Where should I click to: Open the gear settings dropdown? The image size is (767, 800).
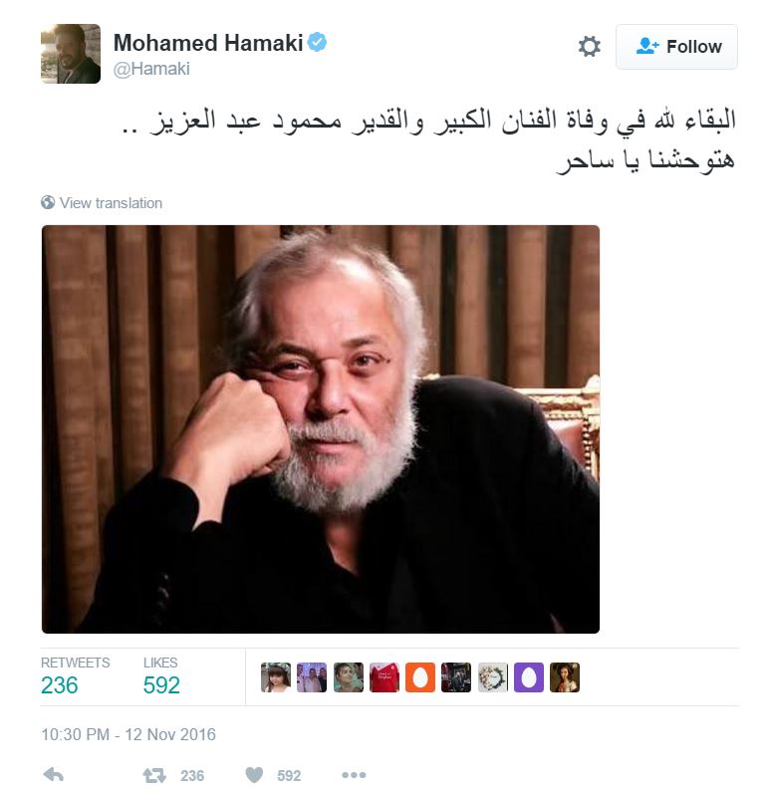point(589,47)
